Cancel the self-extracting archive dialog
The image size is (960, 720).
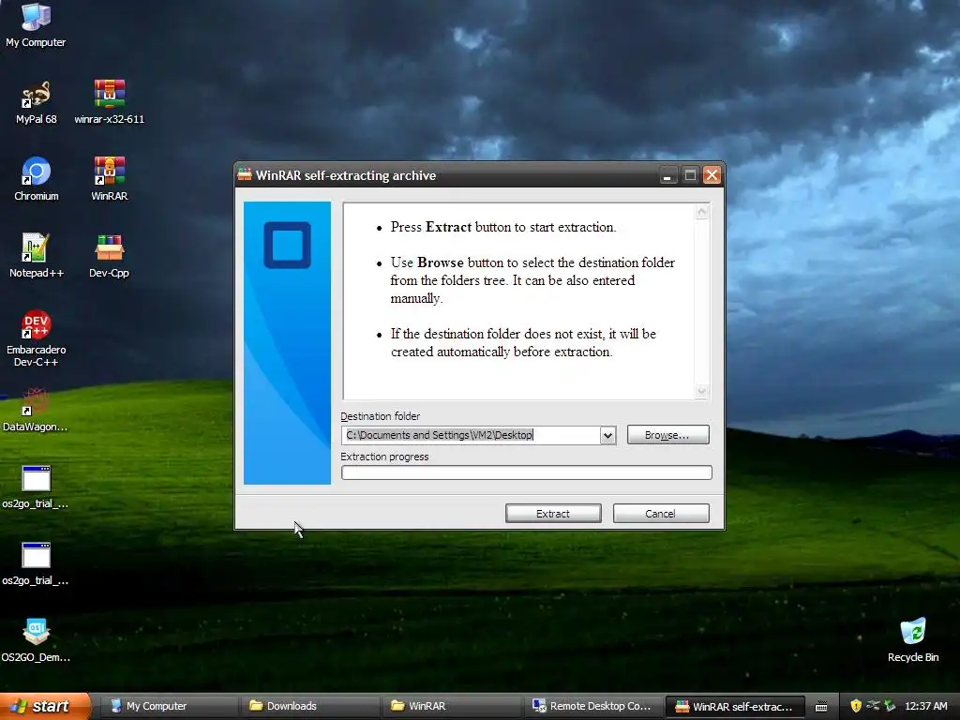tap(661, 513)
